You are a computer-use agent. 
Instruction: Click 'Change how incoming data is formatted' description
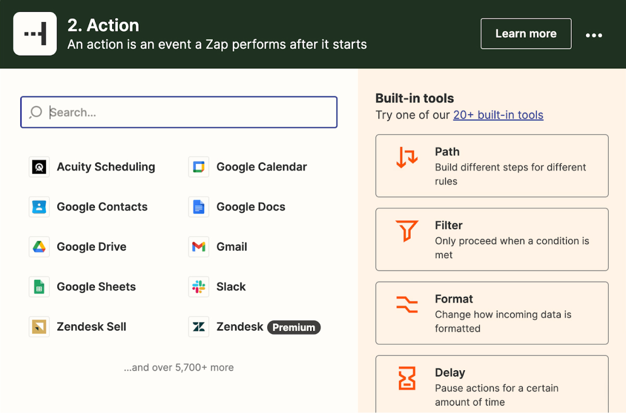tap(503, 321)
